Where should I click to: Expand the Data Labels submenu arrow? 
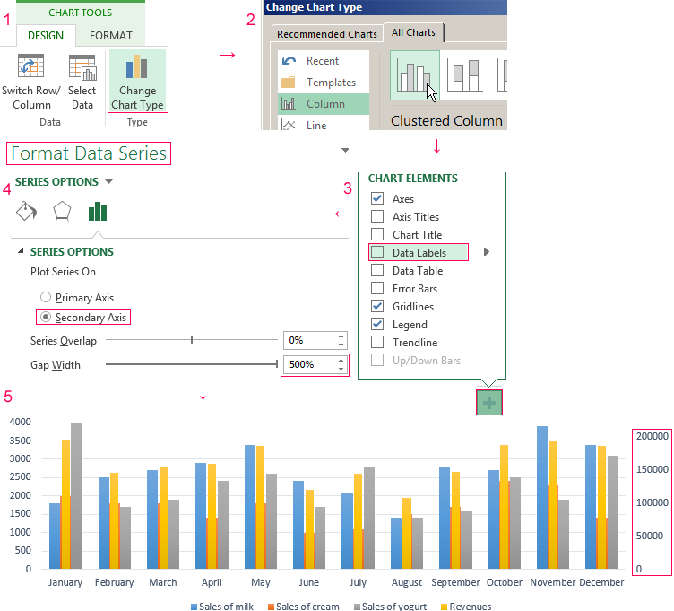tap(487, 252)
